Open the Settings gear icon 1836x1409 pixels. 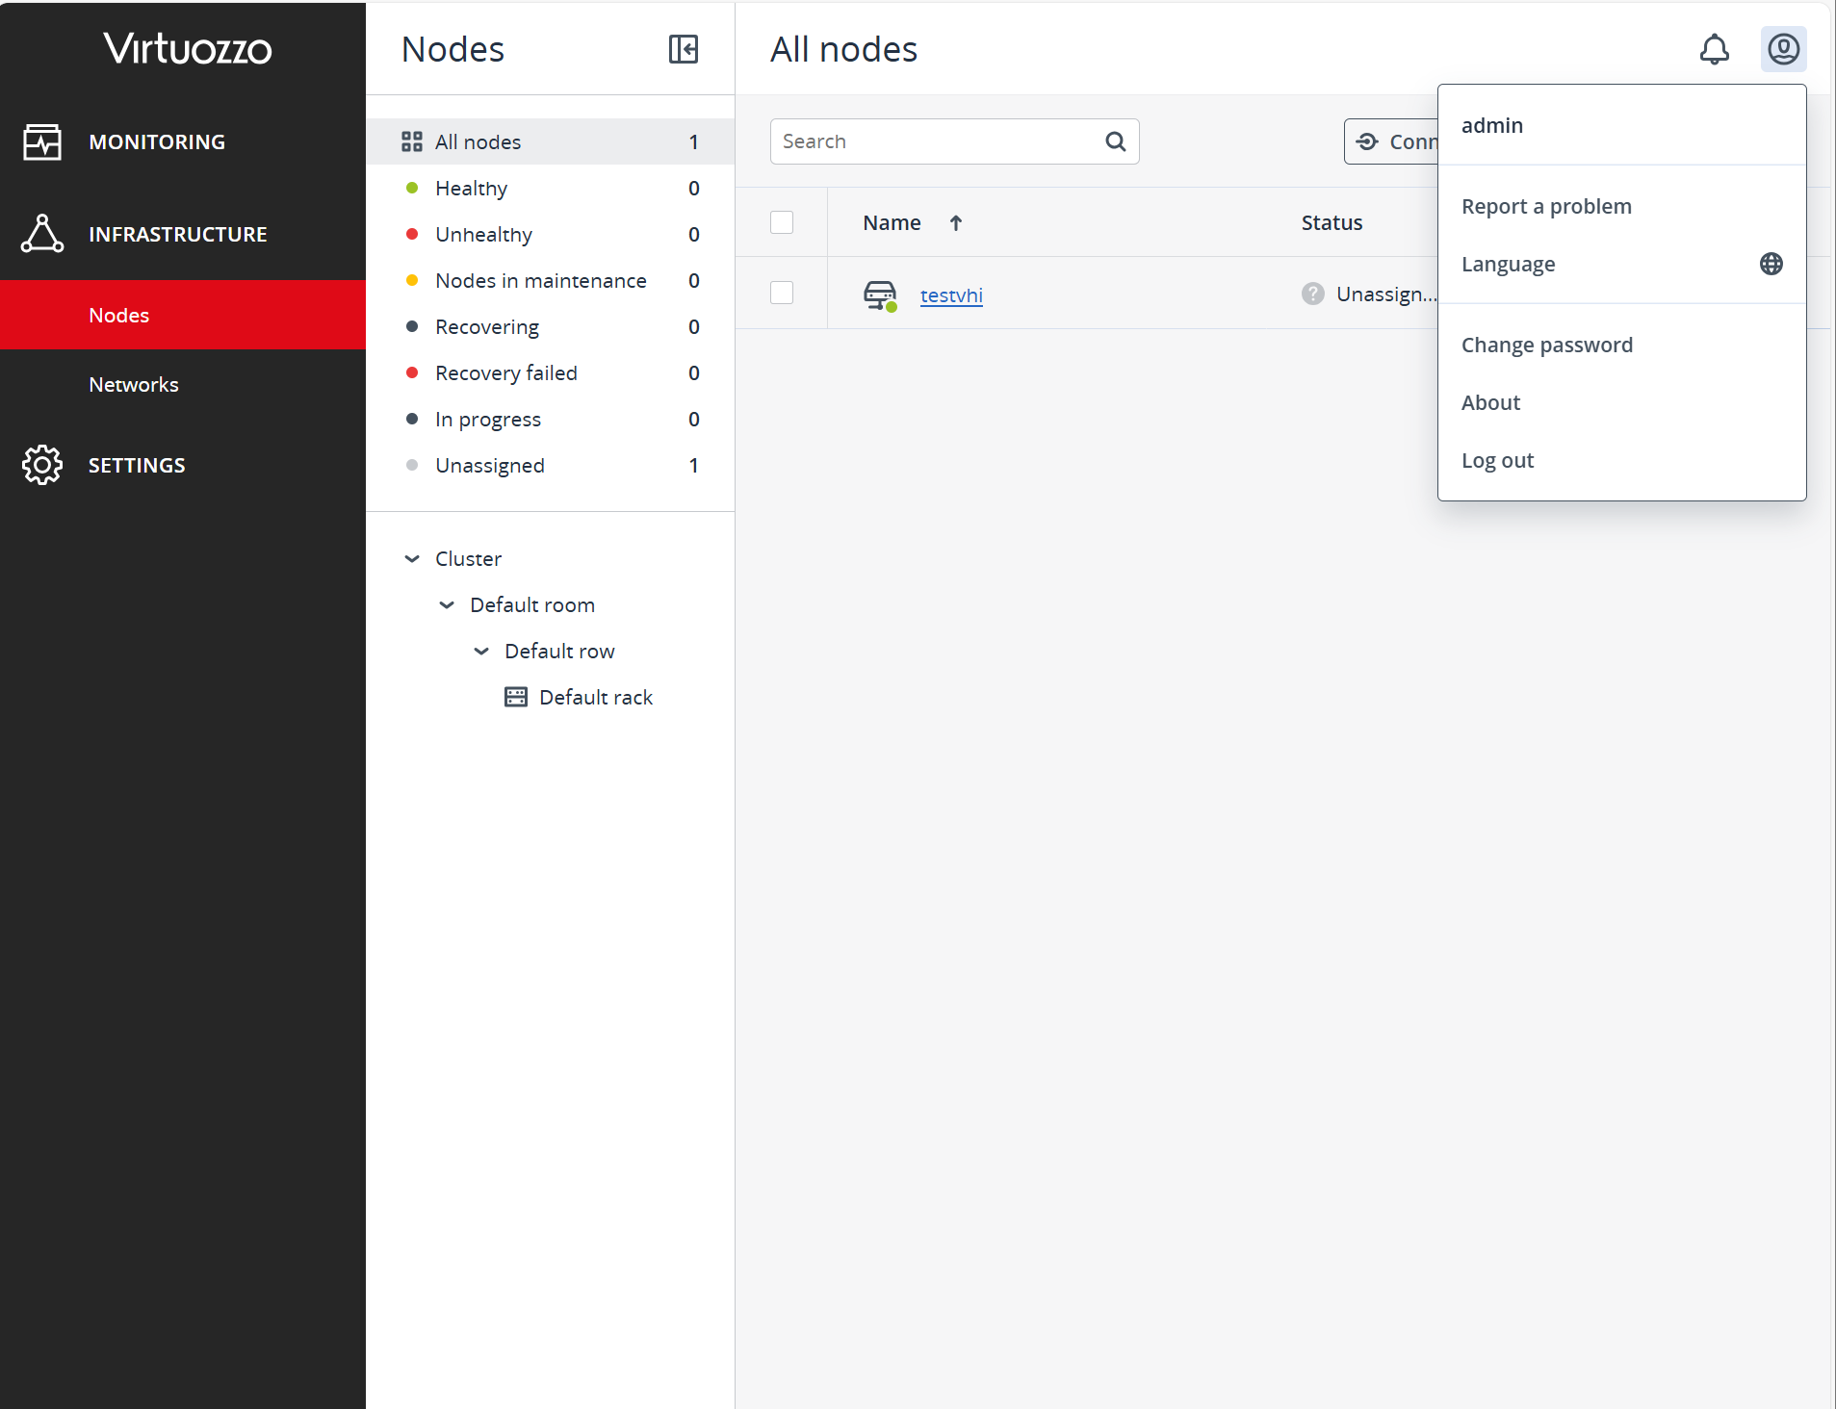(42, 465)
